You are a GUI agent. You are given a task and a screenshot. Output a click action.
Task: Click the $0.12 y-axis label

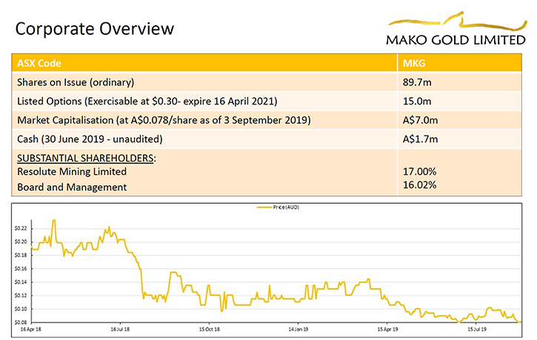point(21,296)
